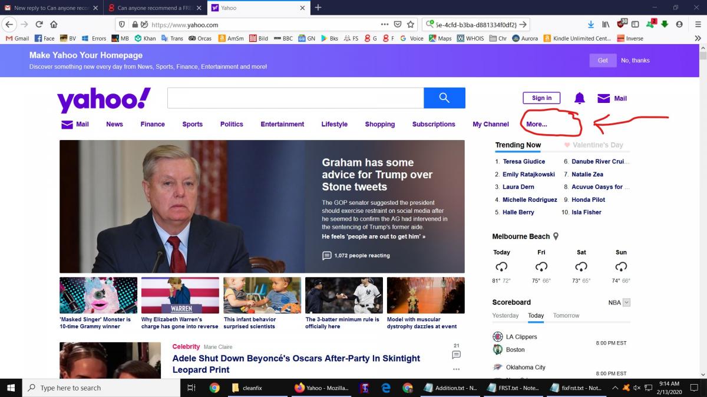Image resolution: width=707 pixels, height=397 pixels.
Task: Click the Yahoo web search input field
Action: click(x=296, y=98)
